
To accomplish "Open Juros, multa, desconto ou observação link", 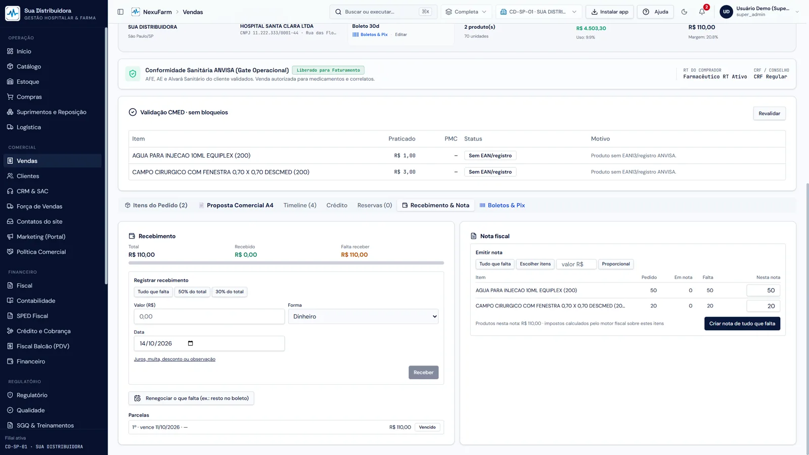I will click(174, 359).
